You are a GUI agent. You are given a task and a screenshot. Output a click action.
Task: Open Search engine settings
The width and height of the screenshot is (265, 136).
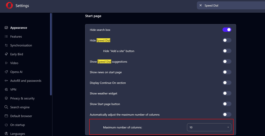[x=20, y=107]
